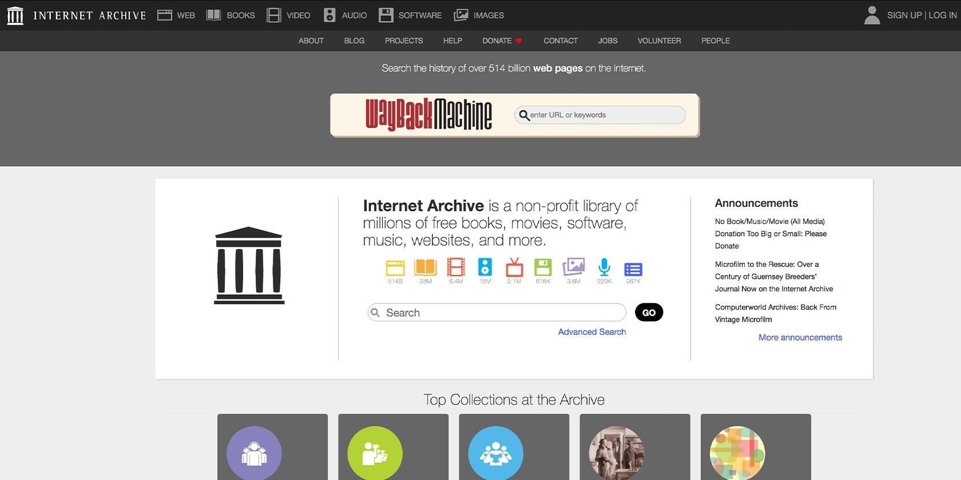This screenshot has width=961, height=480.
Task: Open the No Book/Music/Movie donation announcement
Action: [771, 234]
